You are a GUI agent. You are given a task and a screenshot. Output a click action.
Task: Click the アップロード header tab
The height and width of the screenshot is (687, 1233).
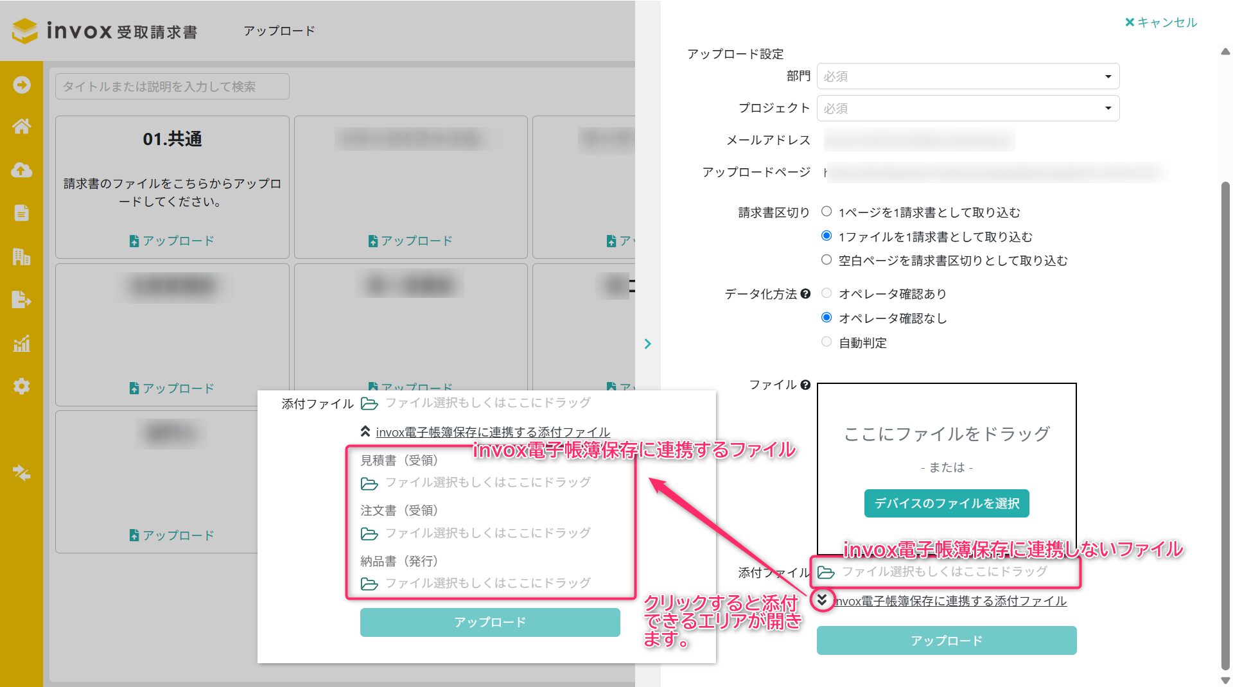(279, 31)
